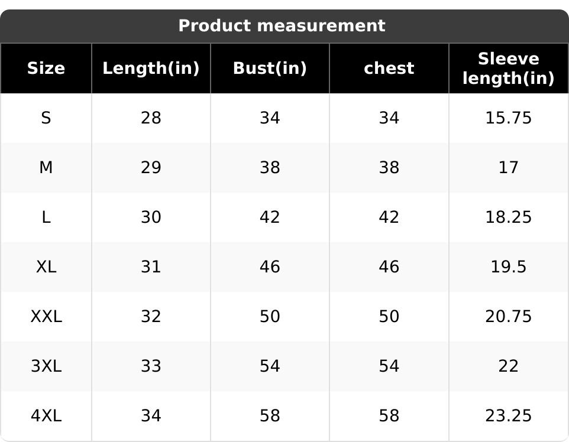Select the 3XL size cell
Screen dimensions: 569x442
point(46,366)
